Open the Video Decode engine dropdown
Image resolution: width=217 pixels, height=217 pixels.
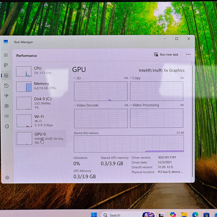point(86,105)
